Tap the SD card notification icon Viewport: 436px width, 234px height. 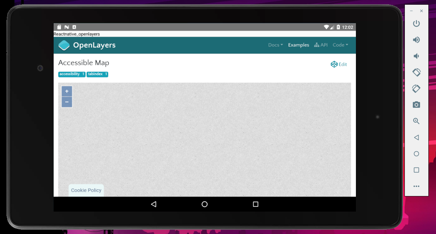59,27
